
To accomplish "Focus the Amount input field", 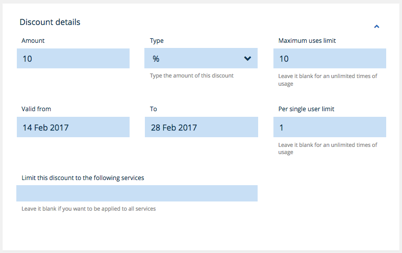I will tap(73, 59).
